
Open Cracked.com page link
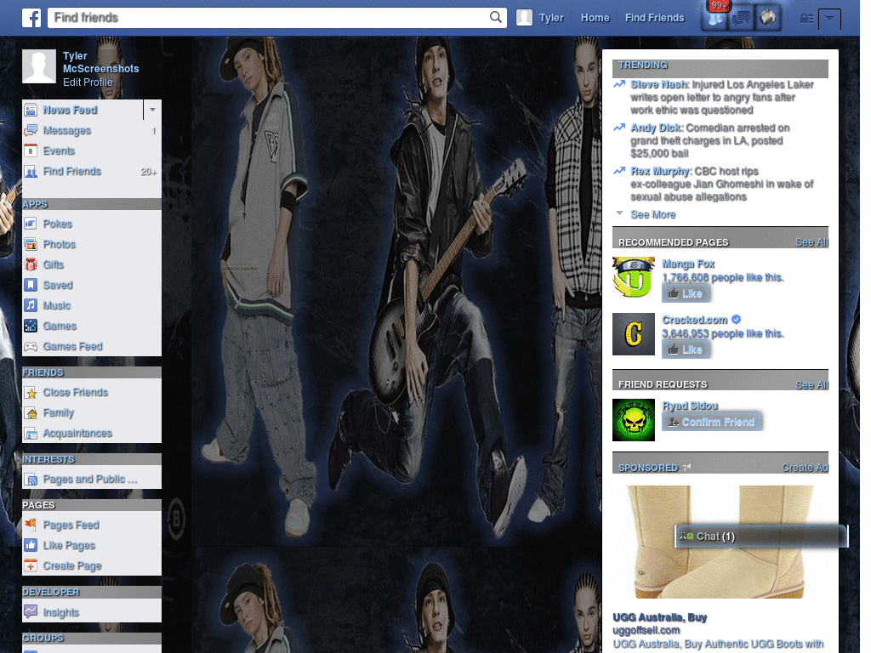click(694, 320)
